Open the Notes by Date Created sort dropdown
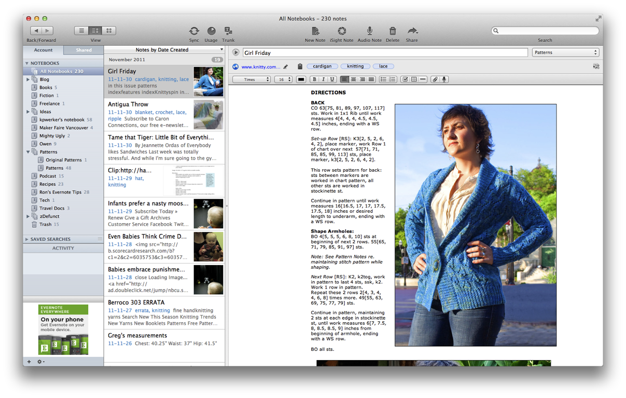626x398 pixels. point(164,50)
